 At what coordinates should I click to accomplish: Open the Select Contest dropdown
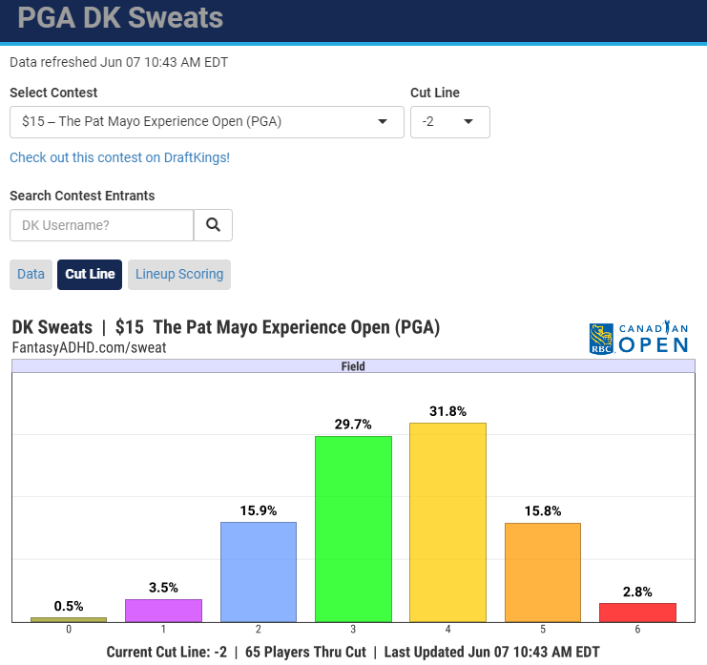pyautogui.click(x=207, y=122)
